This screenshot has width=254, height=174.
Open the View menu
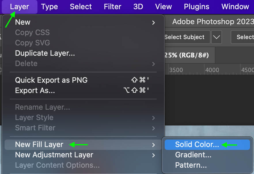coord(163,7)
